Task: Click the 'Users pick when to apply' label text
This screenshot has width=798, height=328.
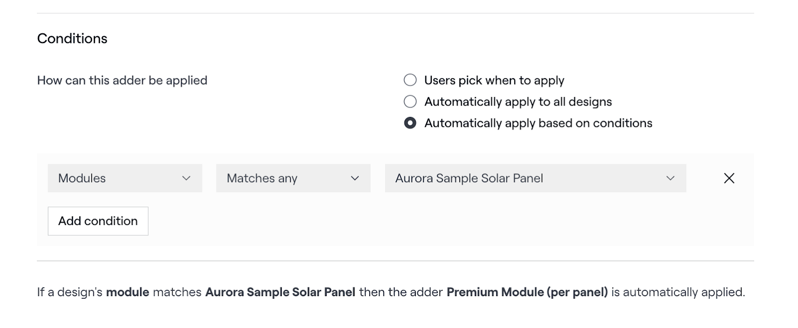Action: tap(494, 80)
